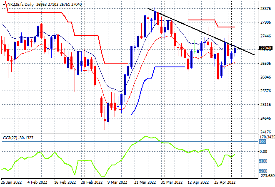The width and height of the screenshot is (275, 187).
Task: Click the 24646 price axis label
Action: (265, 118)
